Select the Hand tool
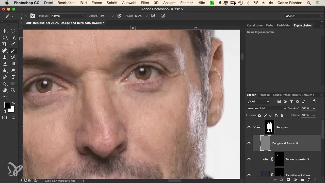 tap(5, 90)
